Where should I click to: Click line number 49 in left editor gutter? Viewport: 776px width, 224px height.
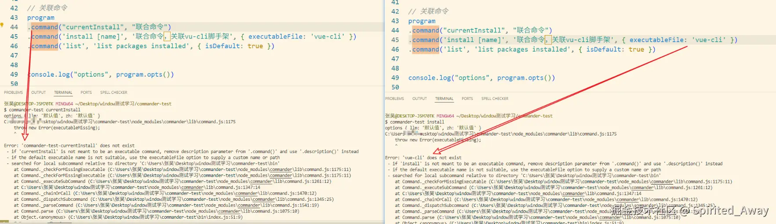pyautogui.click(x=14, y=75)
